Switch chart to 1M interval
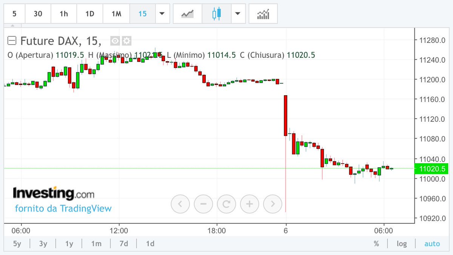Screen dimensions: 453x255 coord(116,14)
